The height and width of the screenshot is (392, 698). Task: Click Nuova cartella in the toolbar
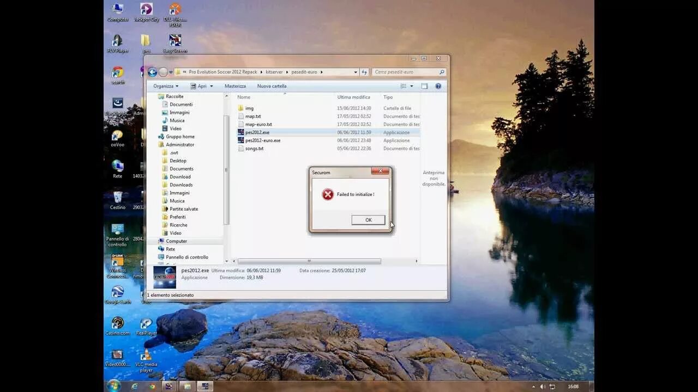click(272, 86)
